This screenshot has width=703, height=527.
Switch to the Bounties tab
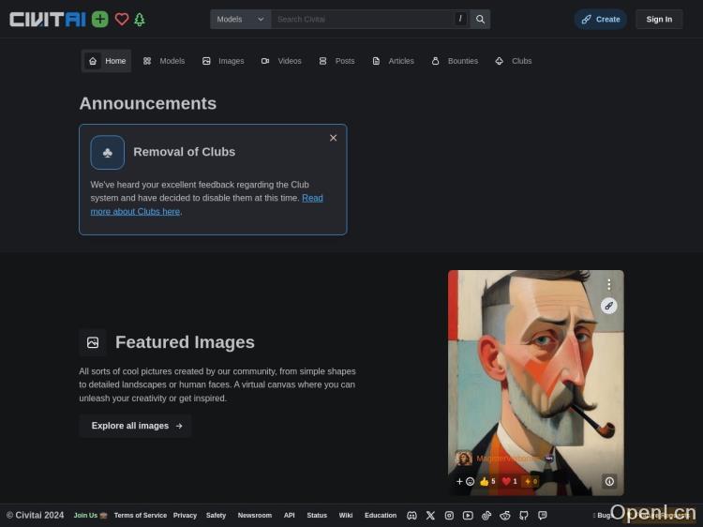click(x=455, y=61)
